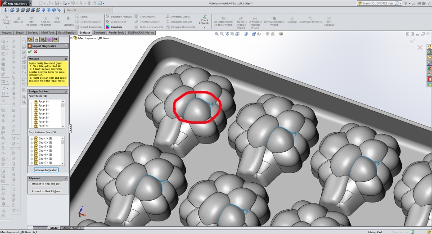
Task: Select Gap<7> in gaps list
Action: pyautogui.click(x=43, y=162)
